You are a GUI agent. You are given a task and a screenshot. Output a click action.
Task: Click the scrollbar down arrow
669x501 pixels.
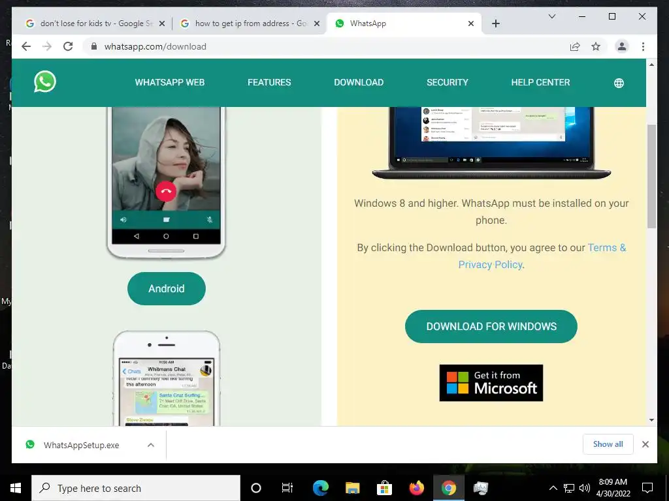[x=651, y=420]
